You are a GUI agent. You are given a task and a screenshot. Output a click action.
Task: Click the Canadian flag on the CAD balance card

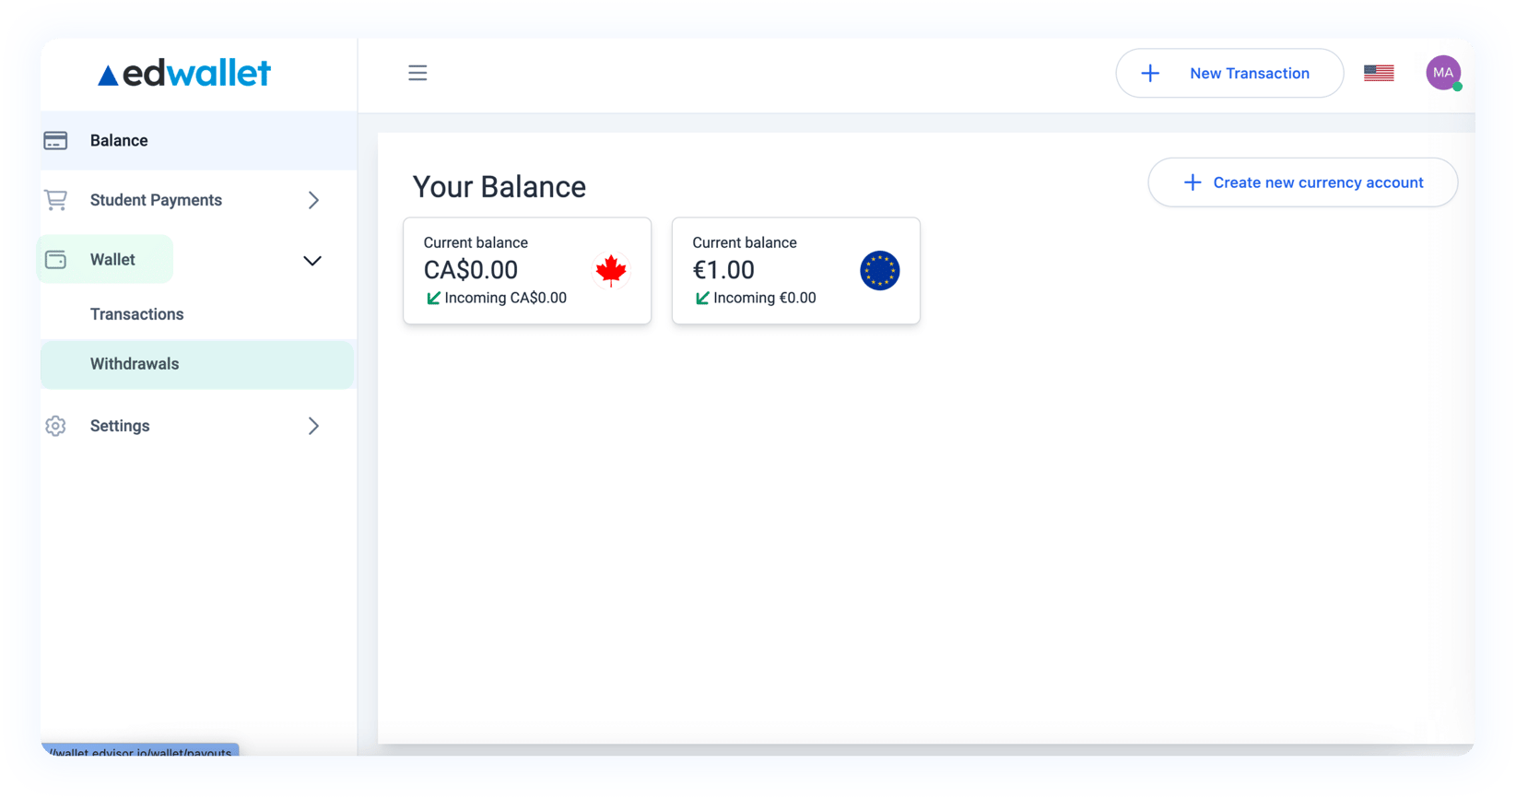611,270
